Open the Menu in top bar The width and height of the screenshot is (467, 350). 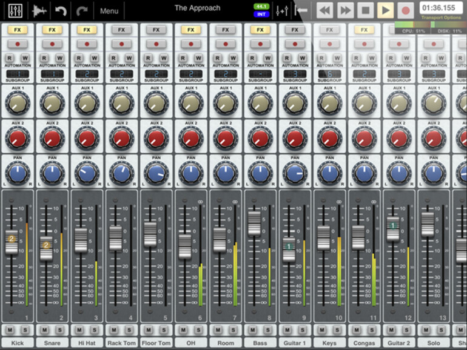pos(109,11)
